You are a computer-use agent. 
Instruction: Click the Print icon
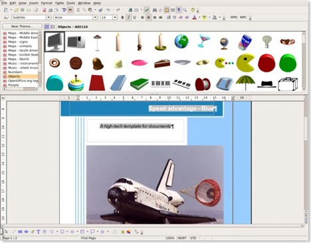click(51, 10)
